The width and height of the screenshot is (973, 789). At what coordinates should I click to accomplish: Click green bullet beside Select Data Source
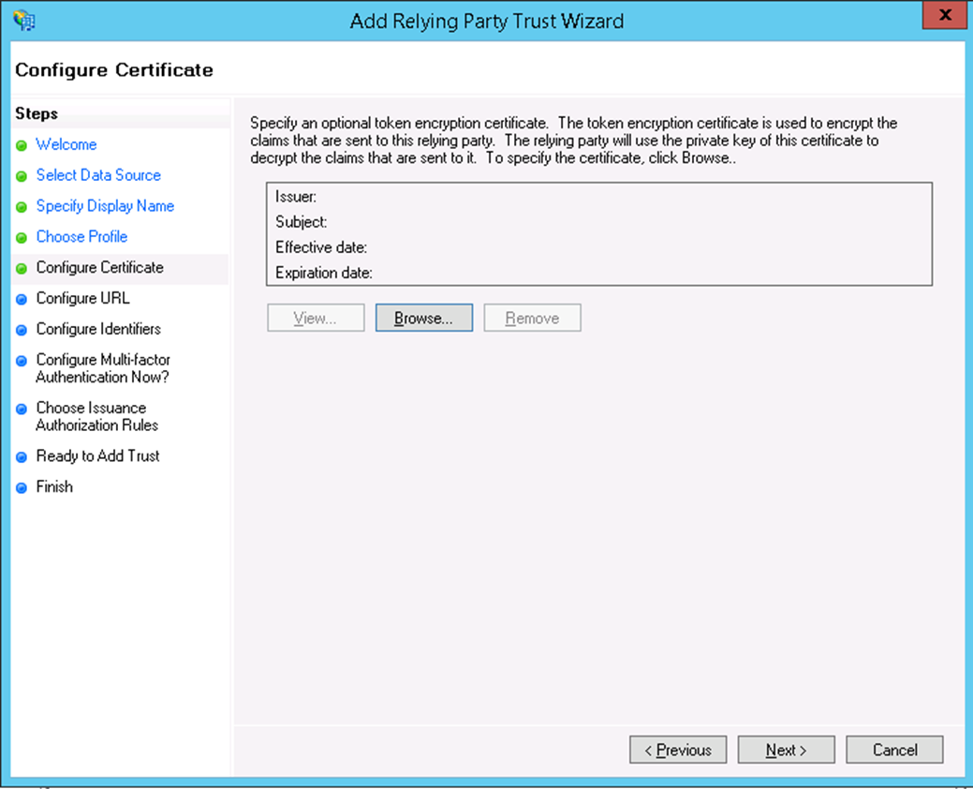(x=22, y=176)
